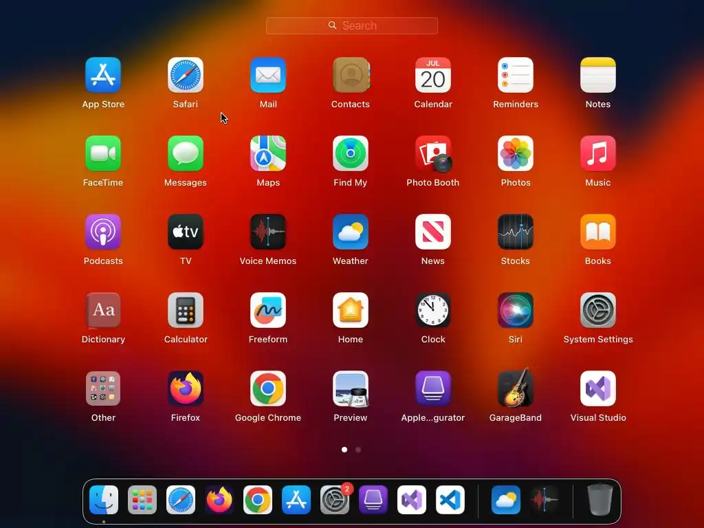Launch GarageBand
This screenshot has height=528, width=704.
click(x=516, y=388)
